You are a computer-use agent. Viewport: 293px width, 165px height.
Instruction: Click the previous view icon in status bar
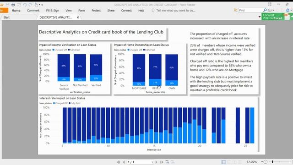click(x=167, y=162)
